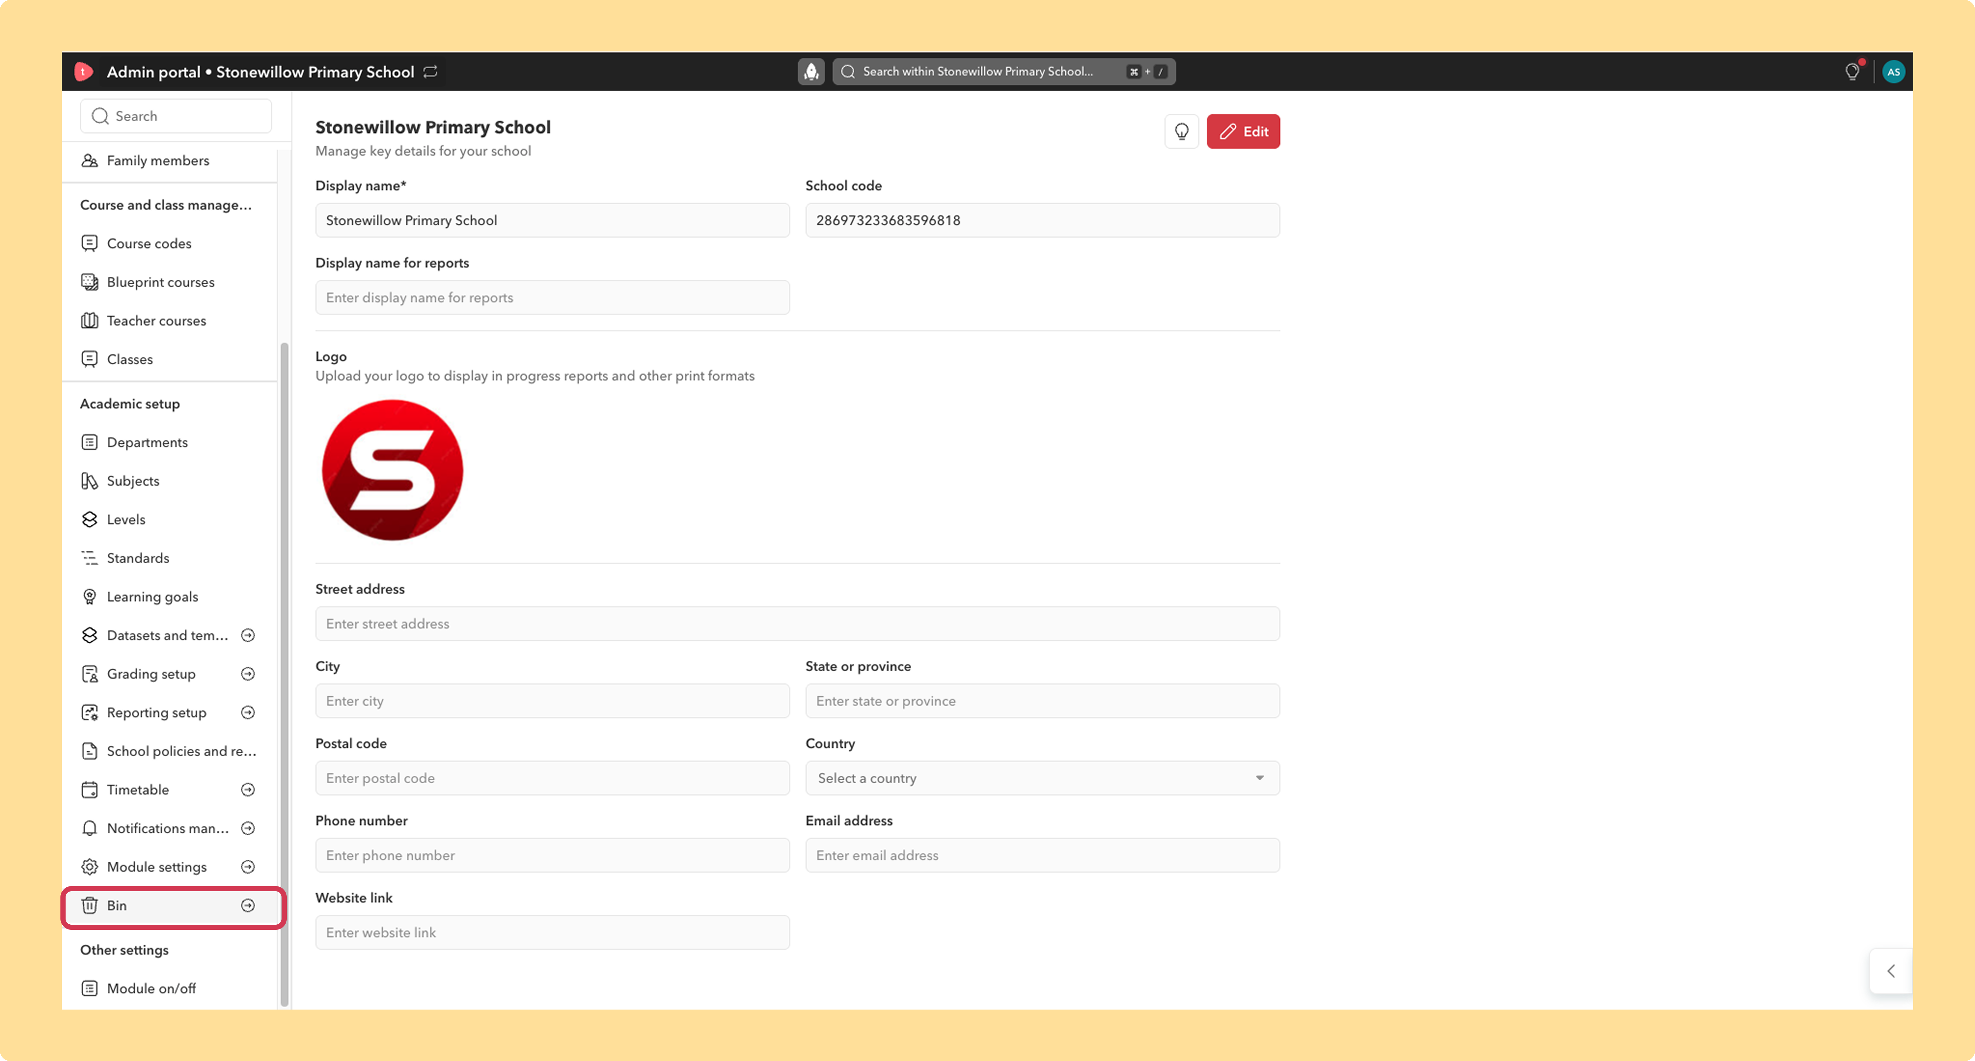The image size is (1975, 1061).
Task: Click the Departments list icon
Action: coord(90,442)
